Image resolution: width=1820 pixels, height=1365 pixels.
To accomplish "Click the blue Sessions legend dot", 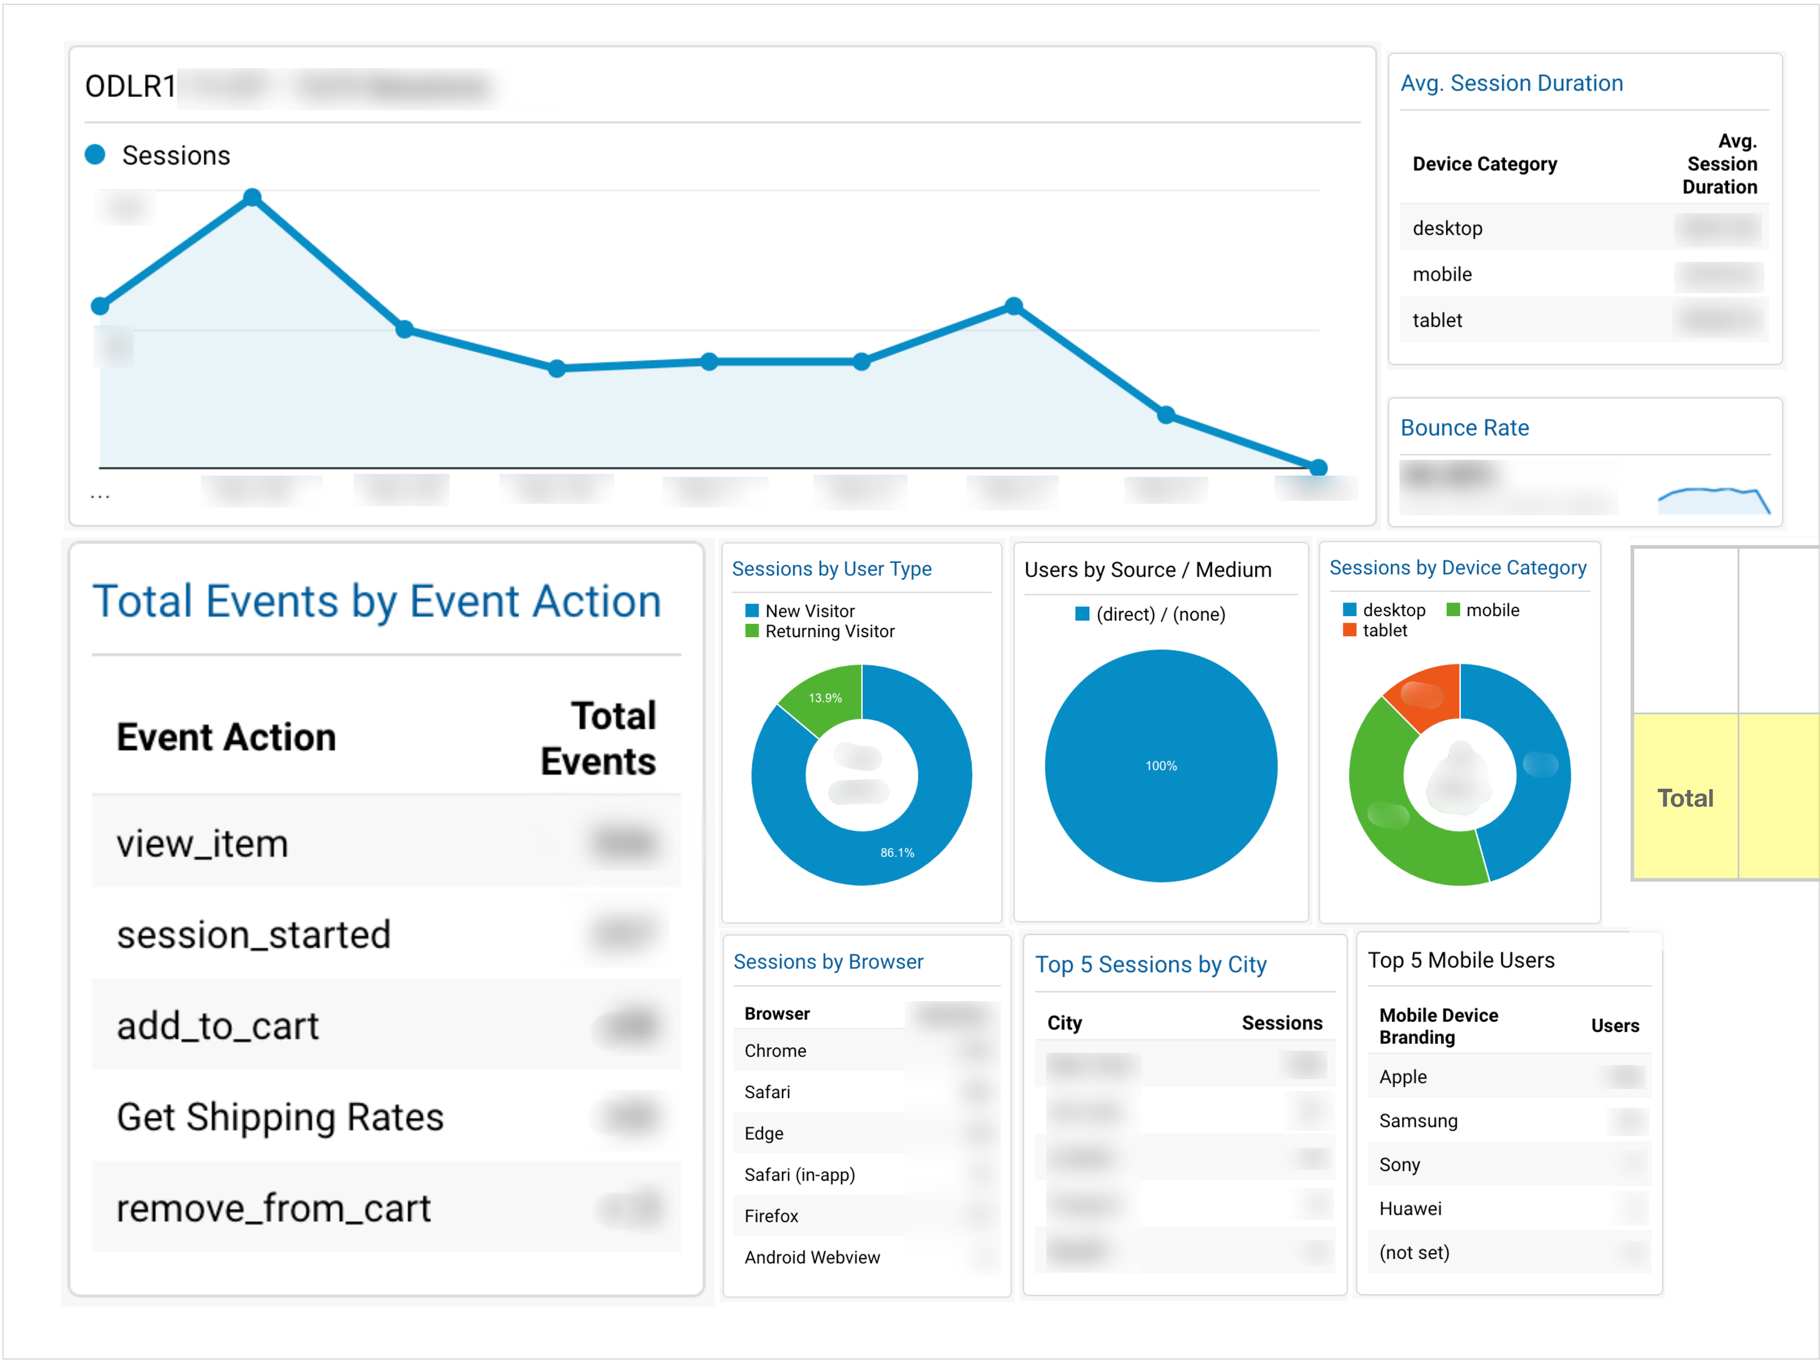I will (x=95, y=155).
